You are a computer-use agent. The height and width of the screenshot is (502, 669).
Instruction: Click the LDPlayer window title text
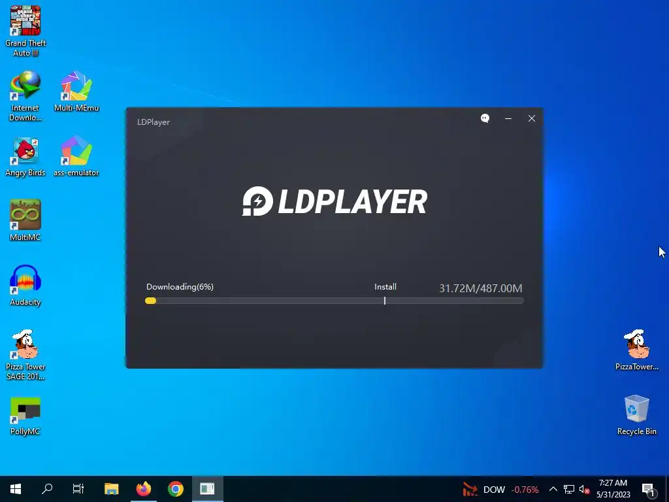pos(154,122)
